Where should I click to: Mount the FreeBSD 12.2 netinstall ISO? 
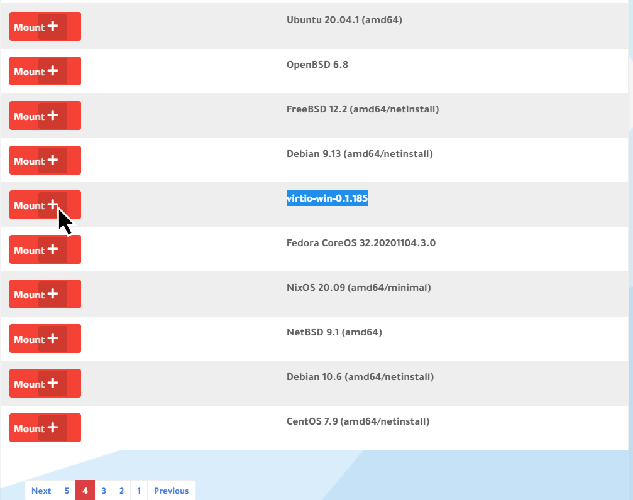pos(45,116)
